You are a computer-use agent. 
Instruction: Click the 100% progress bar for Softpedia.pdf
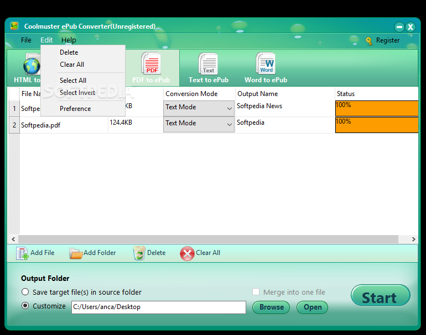(x=377, y=125)
